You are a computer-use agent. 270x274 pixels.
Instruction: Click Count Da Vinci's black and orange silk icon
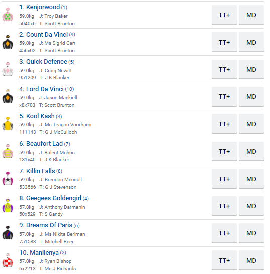[8, 42]
